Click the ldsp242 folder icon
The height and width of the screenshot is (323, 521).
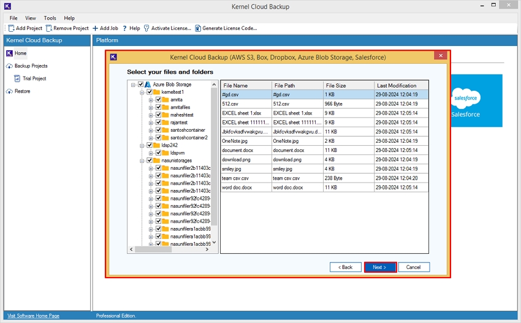tap(156, 145)
